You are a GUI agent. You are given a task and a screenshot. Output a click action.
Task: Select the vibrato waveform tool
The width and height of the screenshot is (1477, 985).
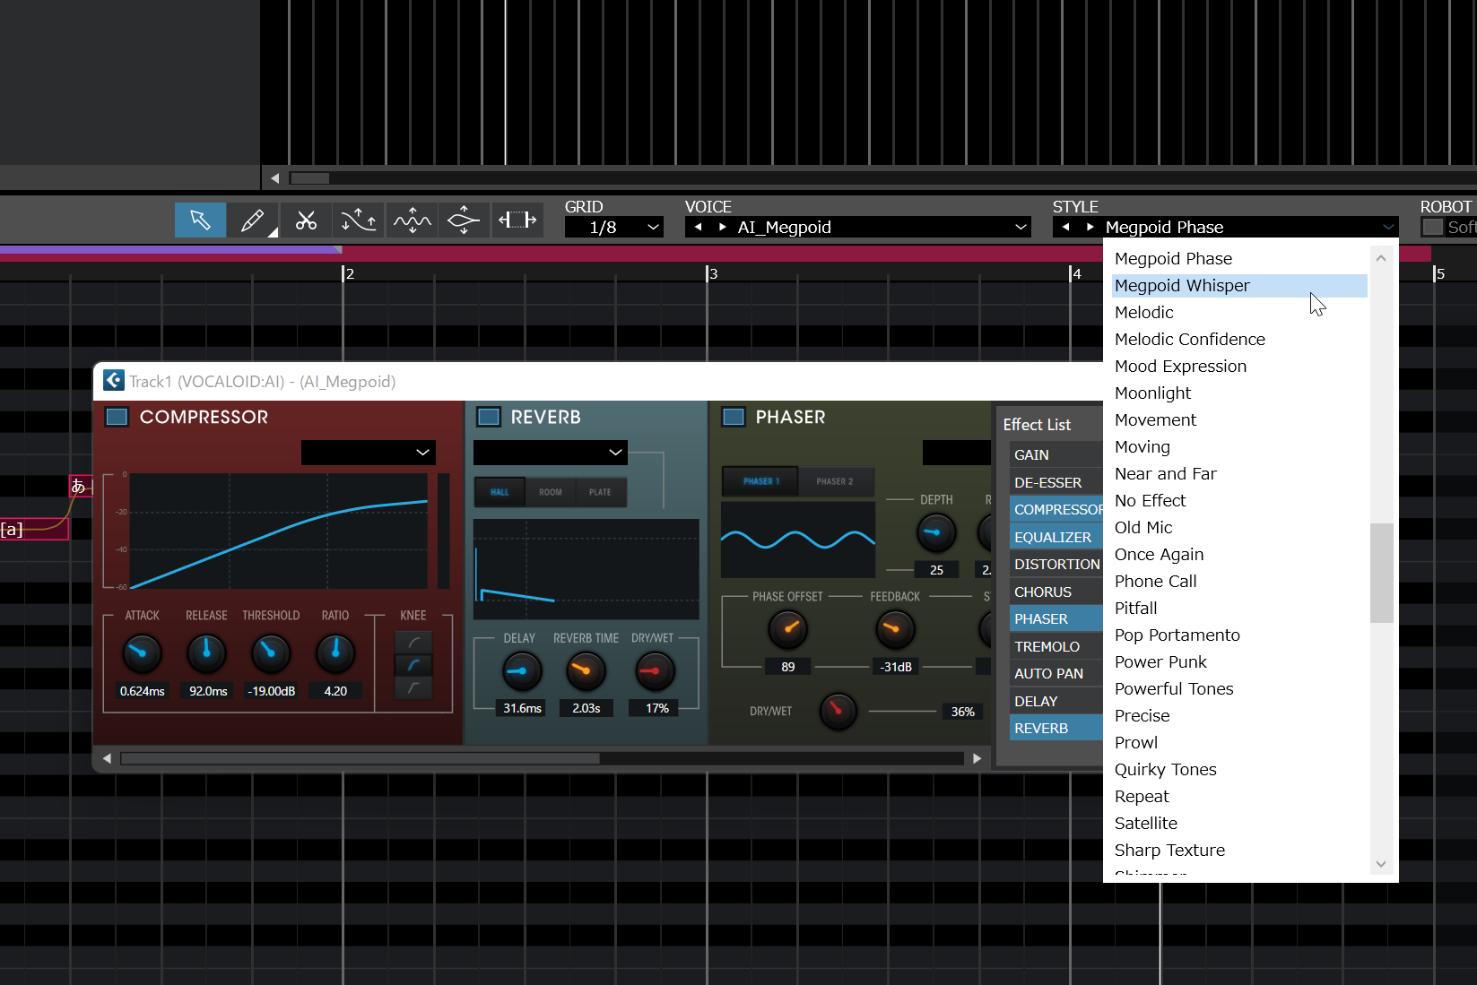412,220
